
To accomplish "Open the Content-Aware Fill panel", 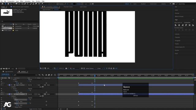I will coord(180,47).
